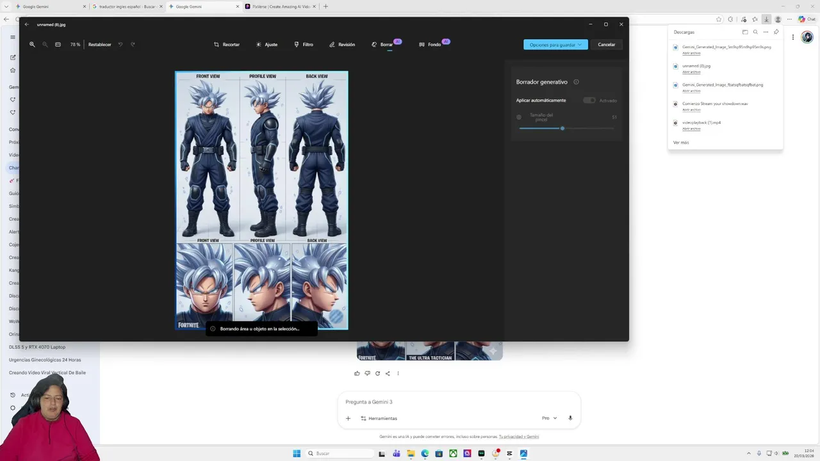Viewport: 820px width, 461px height.
Task: Fit image to window icon in editor
Action: tap(58, 44)
